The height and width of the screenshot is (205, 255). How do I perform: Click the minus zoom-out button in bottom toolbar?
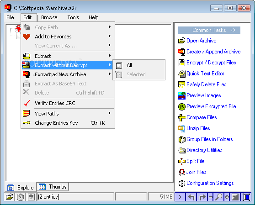click(210, 197)
